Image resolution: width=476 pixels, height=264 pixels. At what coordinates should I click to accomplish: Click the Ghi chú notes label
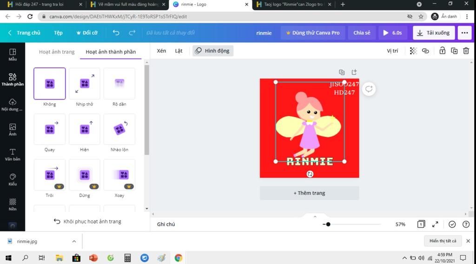[166, 224]
